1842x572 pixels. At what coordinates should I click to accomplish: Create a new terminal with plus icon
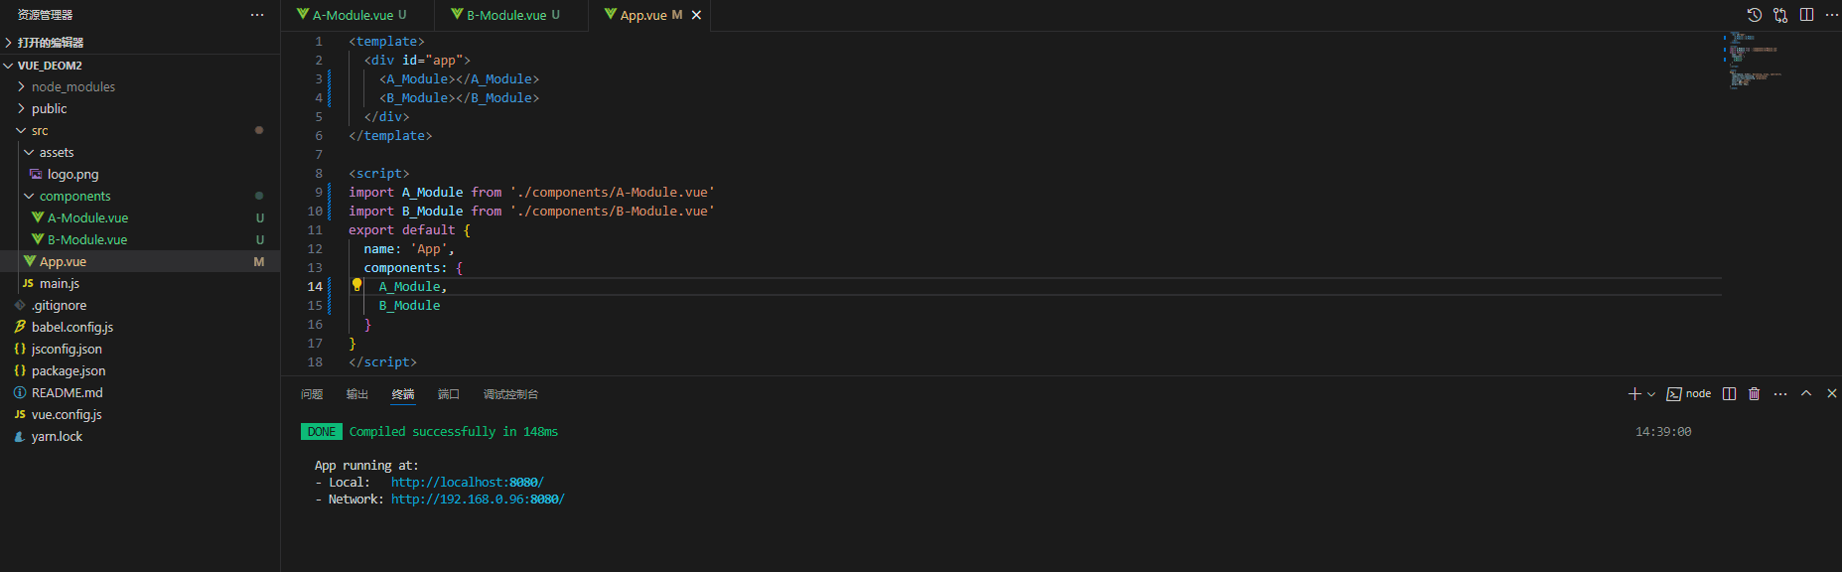point(1634,394)
